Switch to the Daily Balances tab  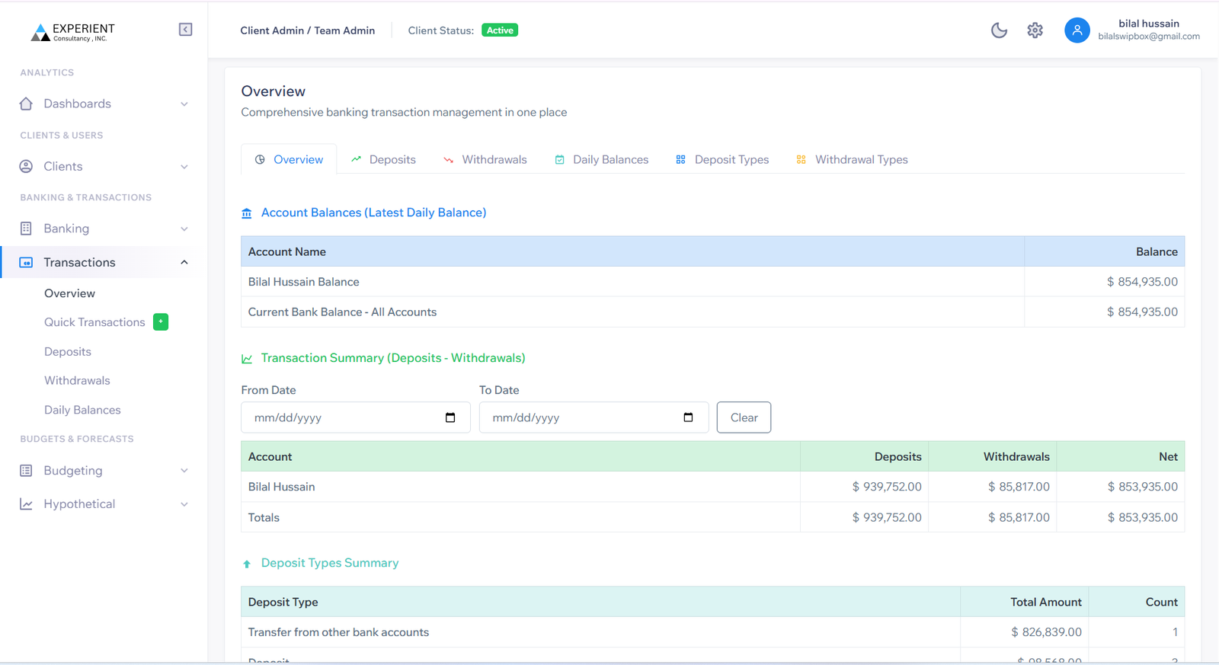[x=602, y=159]
